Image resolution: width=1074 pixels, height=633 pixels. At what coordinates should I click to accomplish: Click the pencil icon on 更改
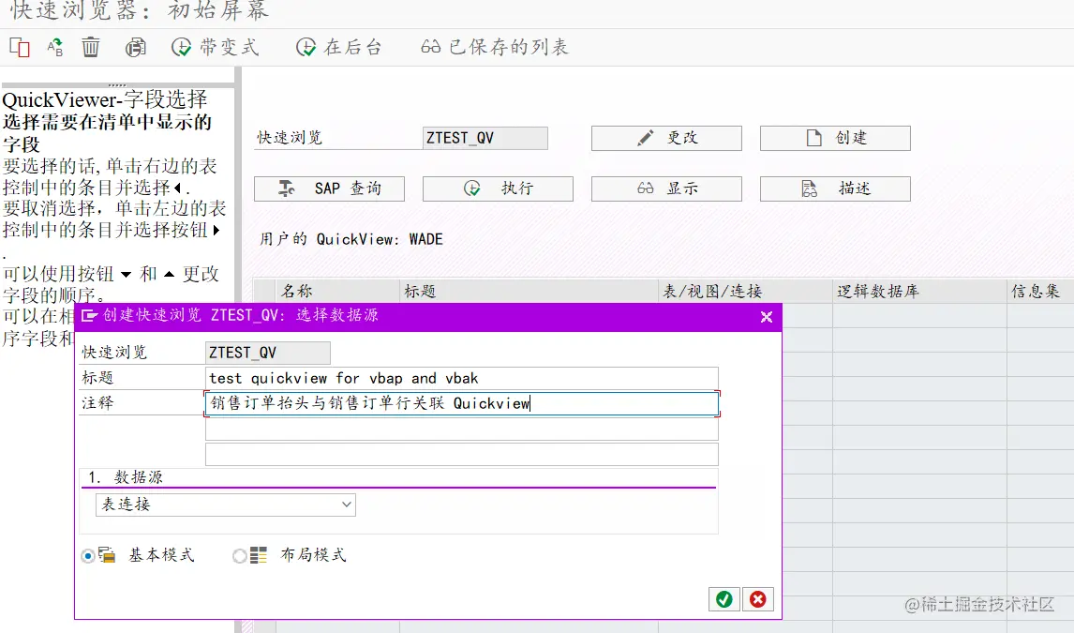pos(645,139)
